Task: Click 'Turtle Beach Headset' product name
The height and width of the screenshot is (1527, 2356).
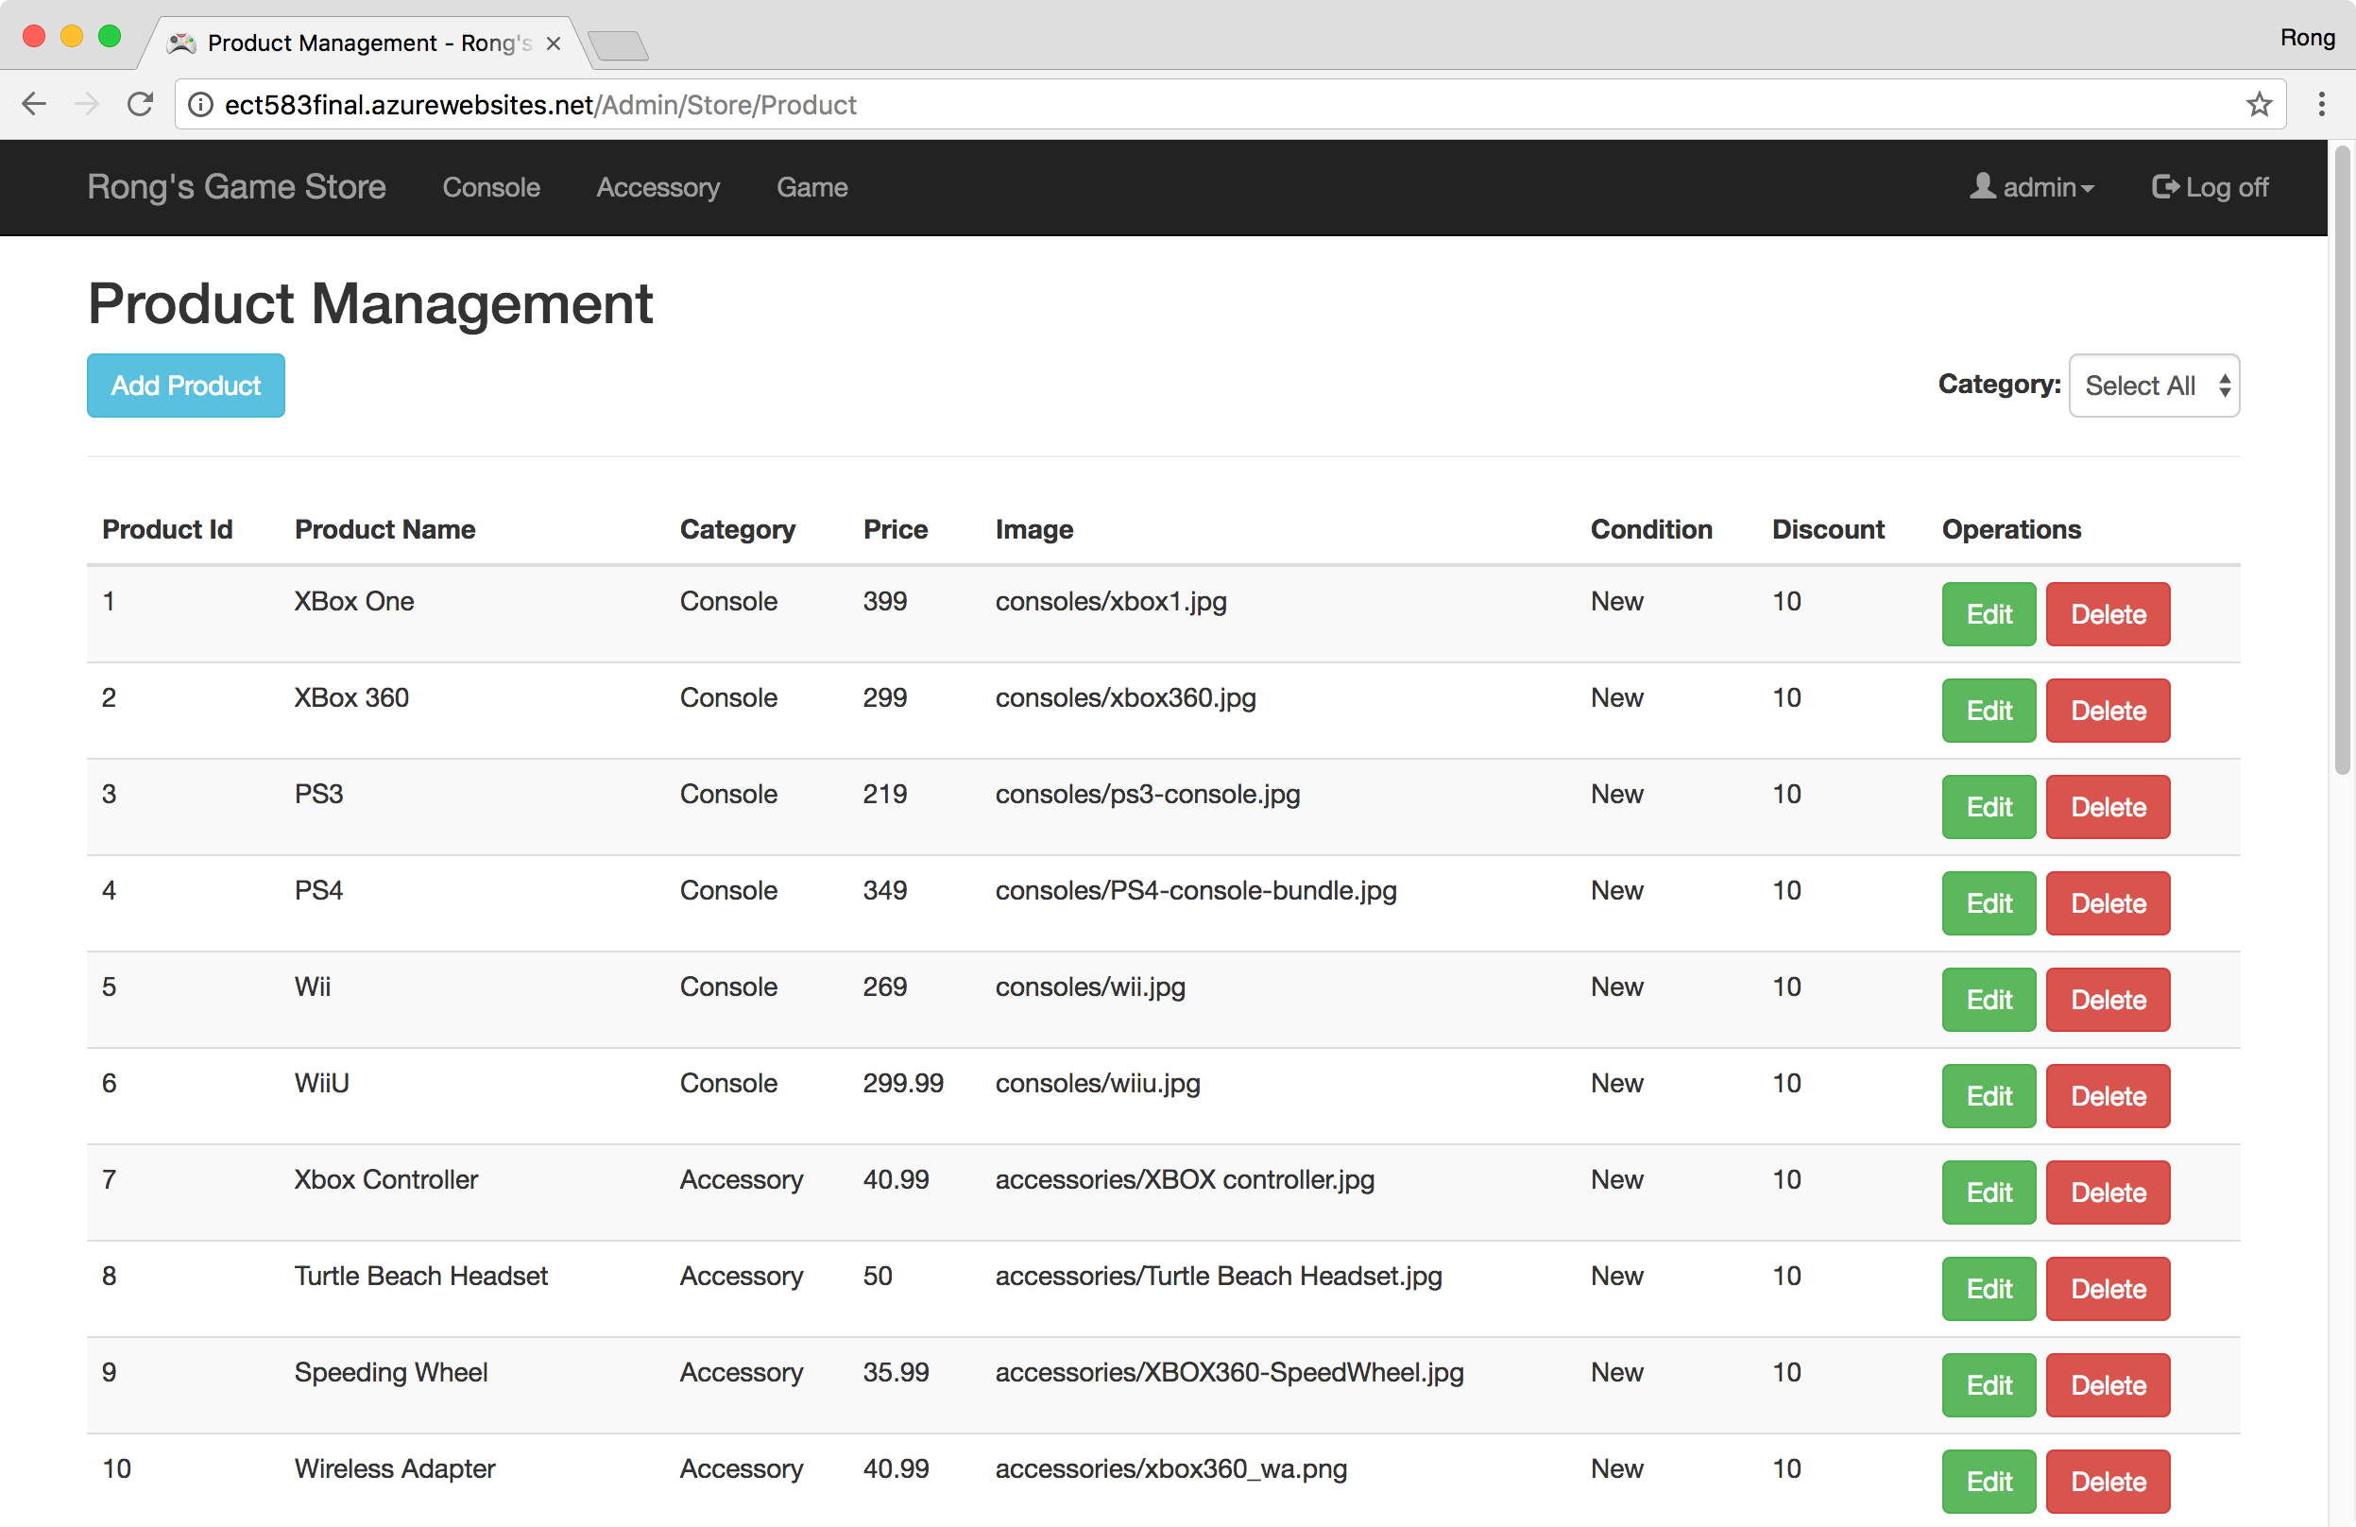Action: 420,1276
